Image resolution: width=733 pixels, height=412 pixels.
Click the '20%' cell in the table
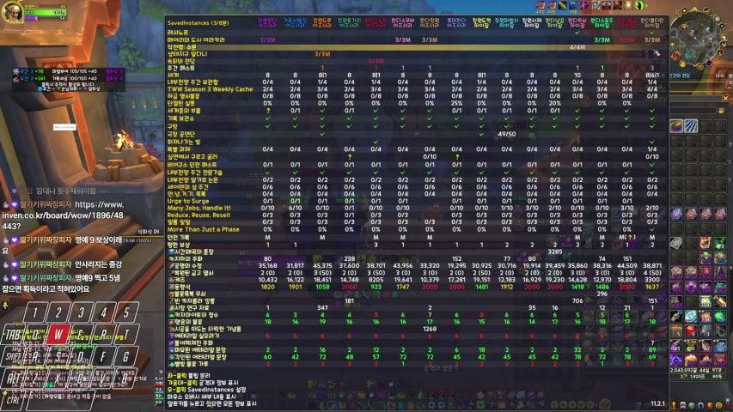coord(555,103)
